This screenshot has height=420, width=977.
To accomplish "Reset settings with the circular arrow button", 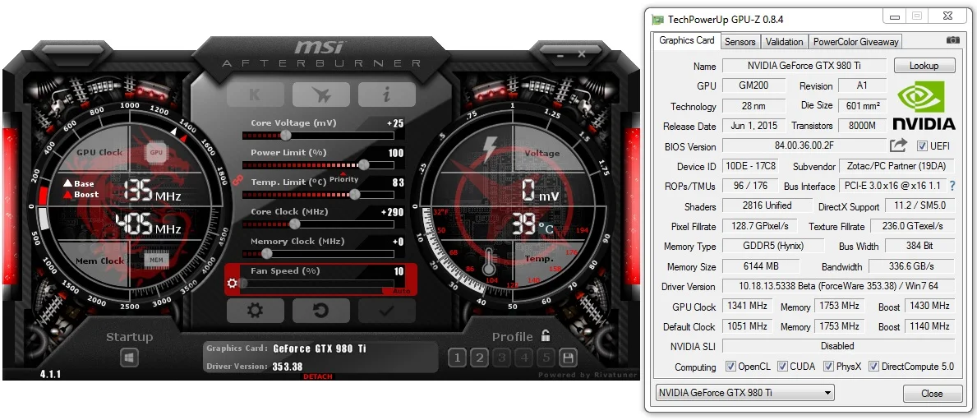I will [x=321, y=311].
